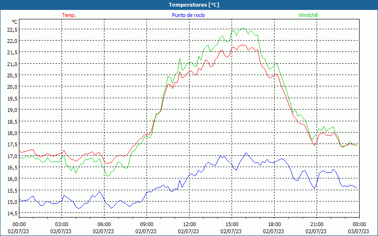Click the '02/07/23' date under 12:00

coord(189,231)
